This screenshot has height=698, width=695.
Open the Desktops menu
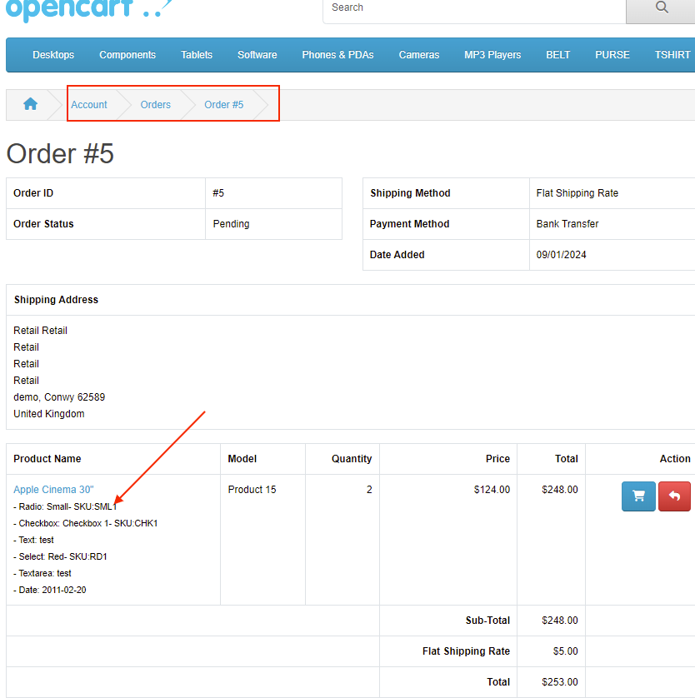(53, 55)
